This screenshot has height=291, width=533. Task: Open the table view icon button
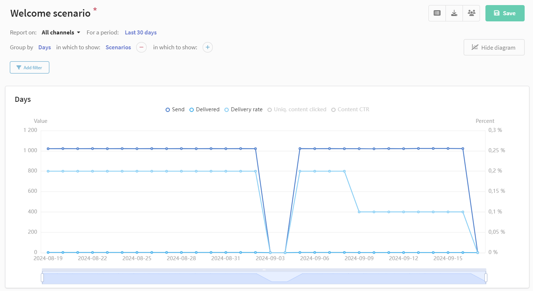pos(437,13)
